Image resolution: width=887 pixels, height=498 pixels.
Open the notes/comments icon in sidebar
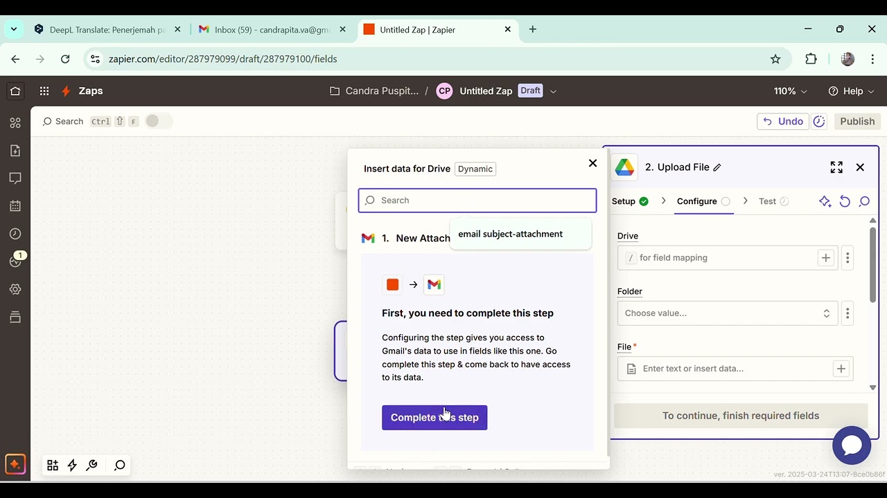click(x=15, y=178)
